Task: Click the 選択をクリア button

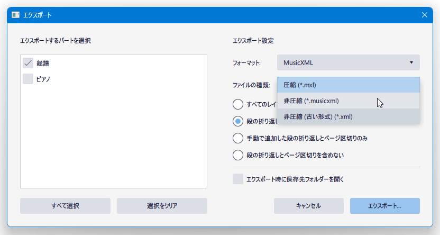Action: coord(162,206)
